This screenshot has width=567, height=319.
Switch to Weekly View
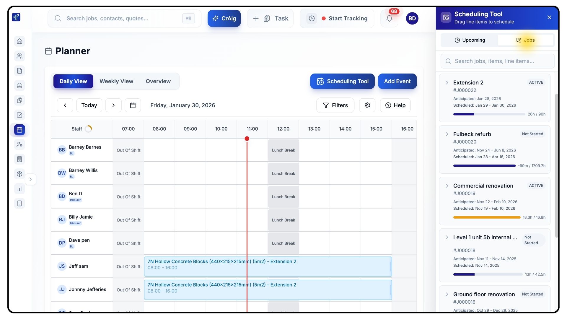116,81
